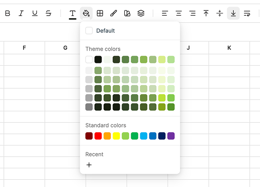Pick the white theme color swatch
Viewport: 260px width, 187px height.
click(89, 59)
